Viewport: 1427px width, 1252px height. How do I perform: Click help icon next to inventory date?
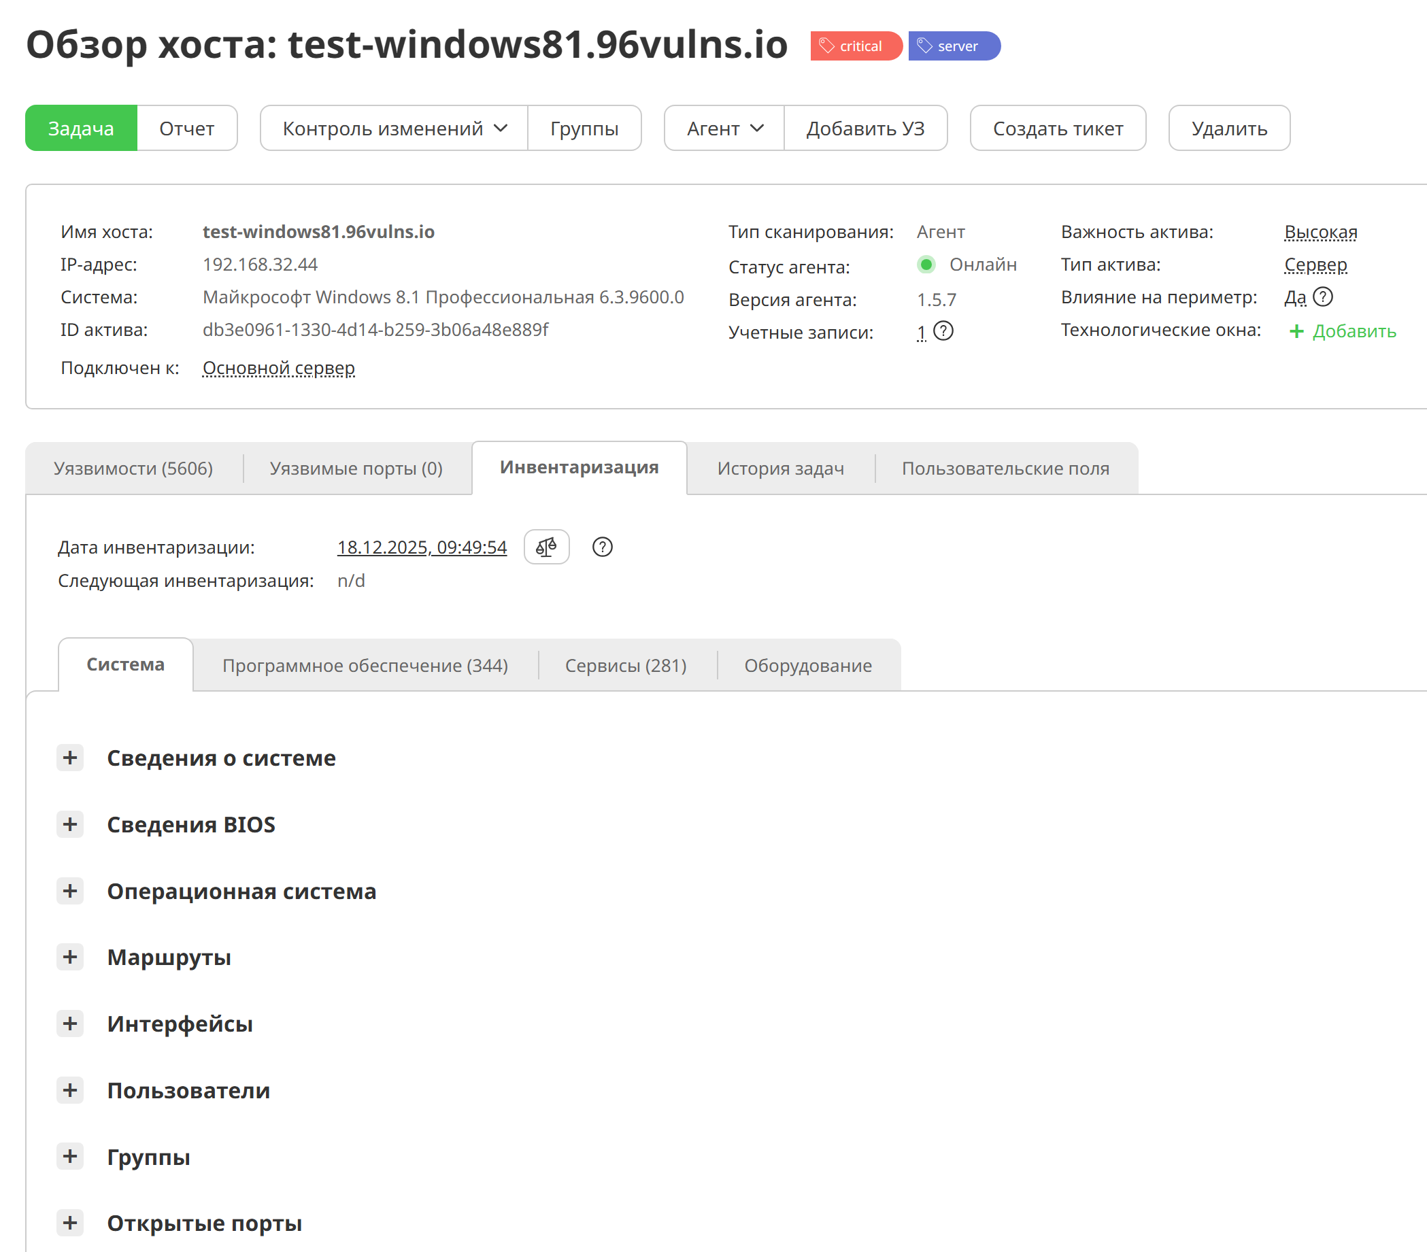click(602, 547)
